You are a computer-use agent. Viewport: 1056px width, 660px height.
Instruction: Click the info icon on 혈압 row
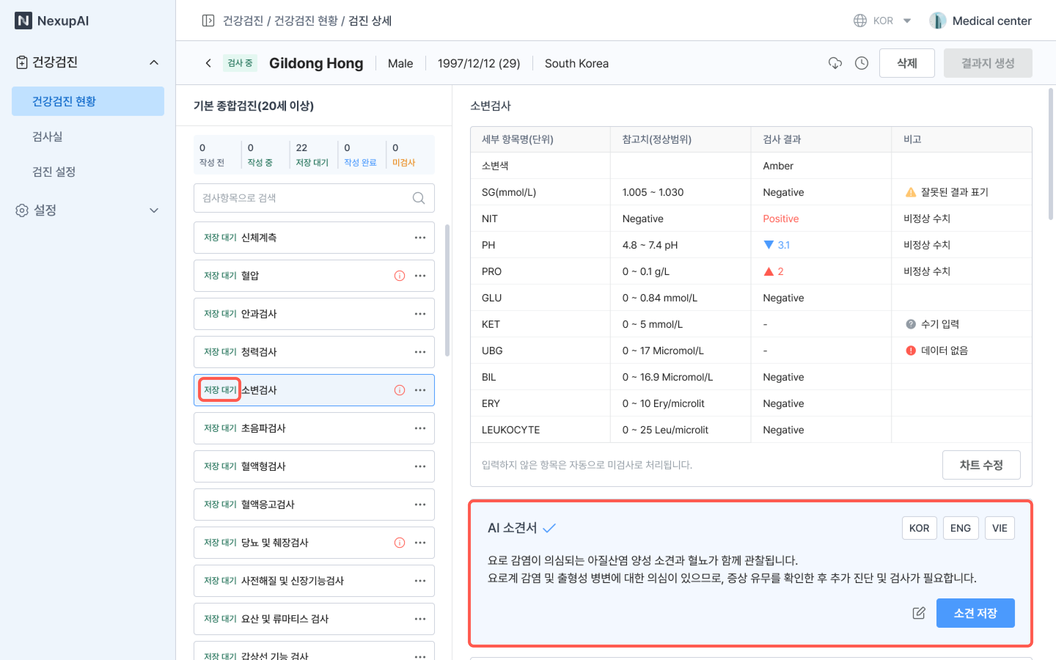pos(399,276)
